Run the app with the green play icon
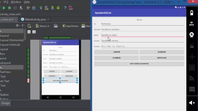This screenshot has width=198, height=111. point(4,8)
